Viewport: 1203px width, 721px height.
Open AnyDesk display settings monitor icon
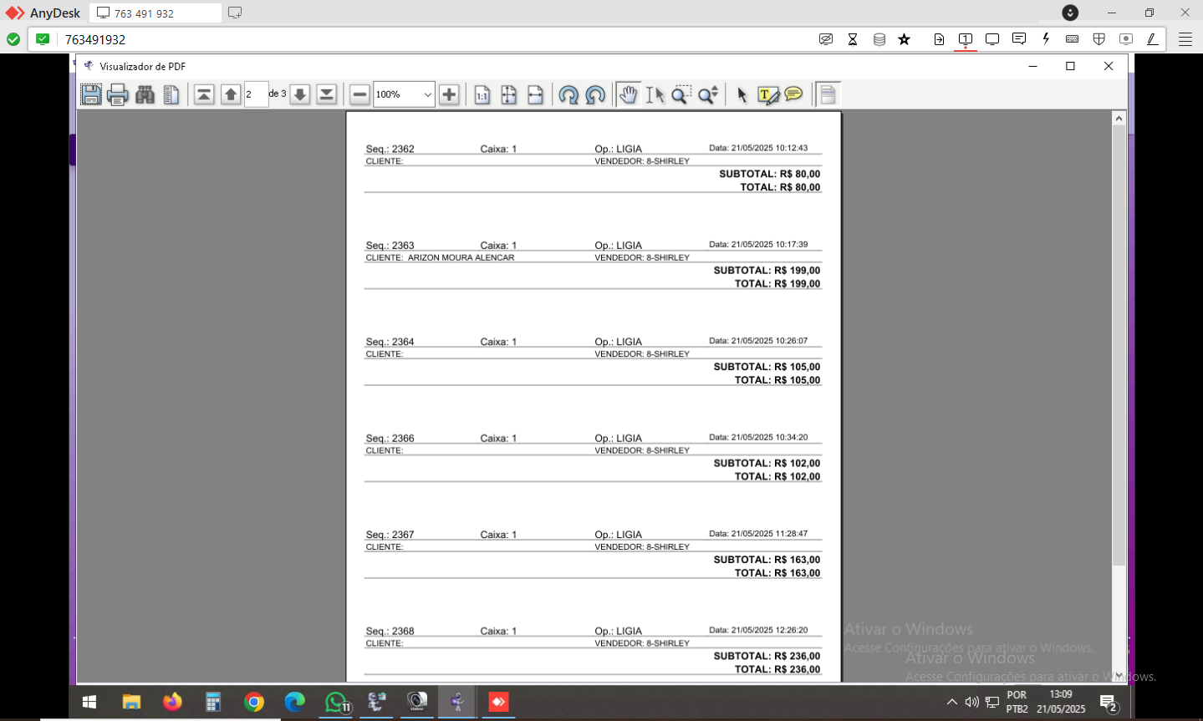click(992, 39)
